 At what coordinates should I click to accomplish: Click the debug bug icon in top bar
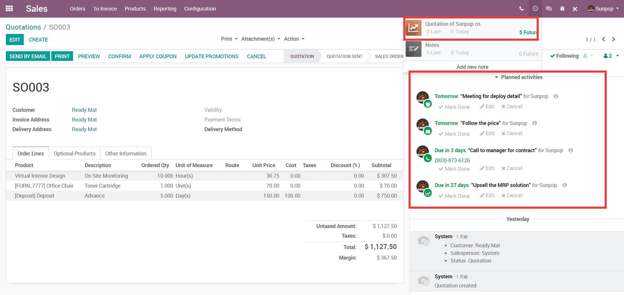562,9
